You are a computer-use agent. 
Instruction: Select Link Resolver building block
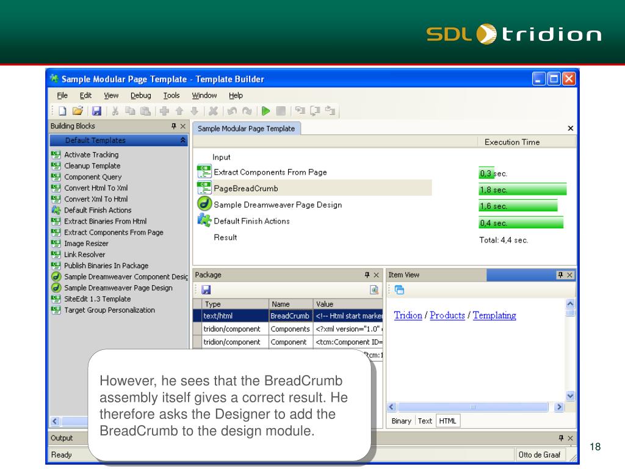pos(84,255)
